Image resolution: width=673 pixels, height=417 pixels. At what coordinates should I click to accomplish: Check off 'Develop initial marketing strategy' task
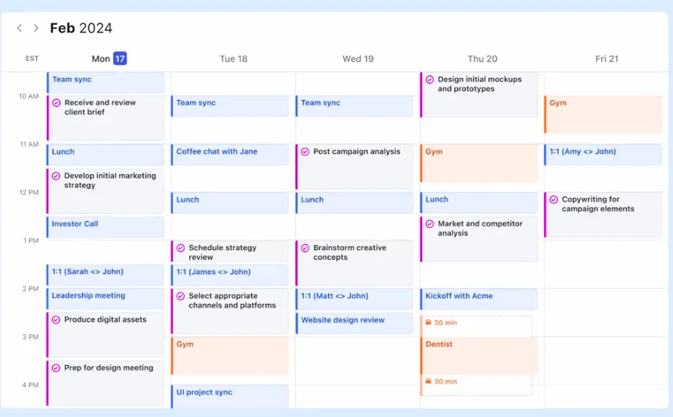coord(55,176)
